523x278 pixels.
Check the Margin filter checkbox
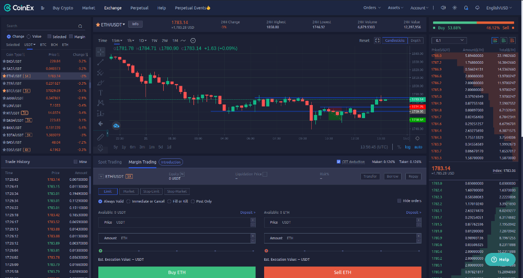(71, 37)
